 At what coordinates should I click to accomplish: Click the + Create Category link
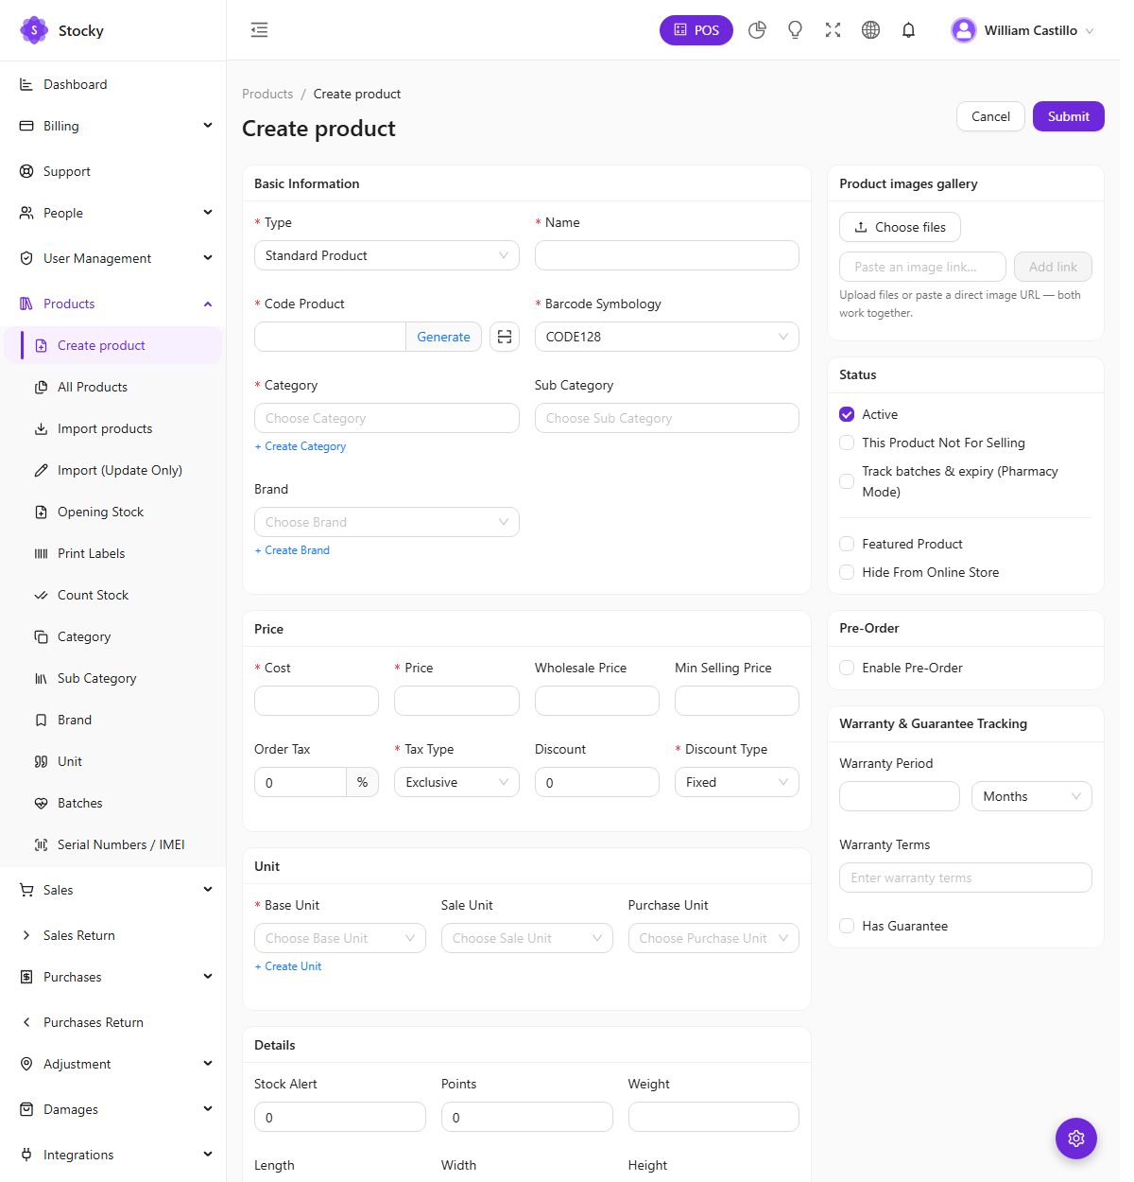pos(301,446)
